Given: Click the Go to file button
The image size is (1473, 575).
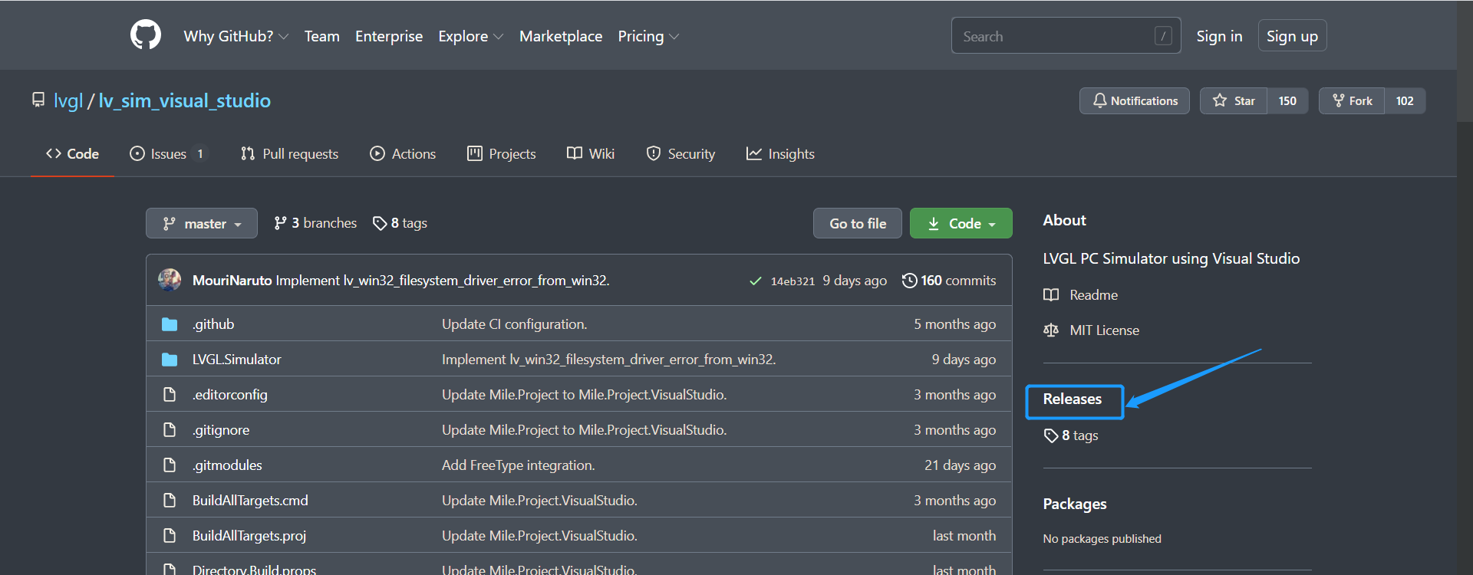Looking at the screenshot, I should [857, 224].
